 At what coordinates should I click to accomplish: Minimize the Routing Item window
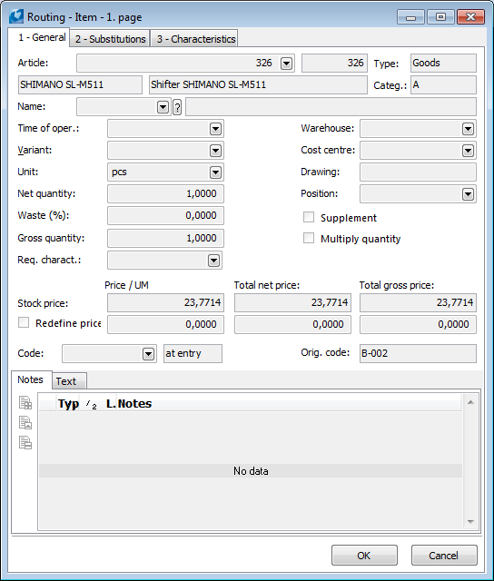(x=410, y=17)
